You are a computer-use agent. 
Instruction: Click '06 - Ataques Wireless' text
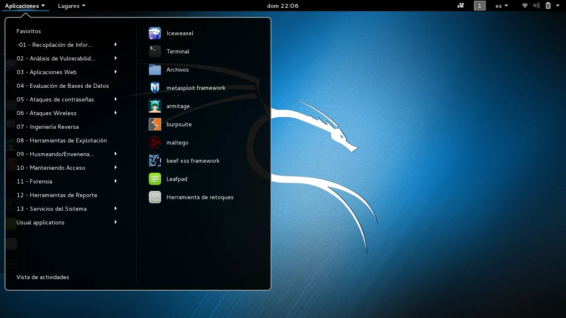coord(46,113)
